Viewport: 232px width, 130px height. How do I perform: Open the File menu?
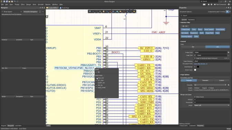pos(2,4)
